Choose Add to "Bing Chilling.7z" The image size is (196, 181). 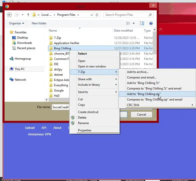coord(157,83)
